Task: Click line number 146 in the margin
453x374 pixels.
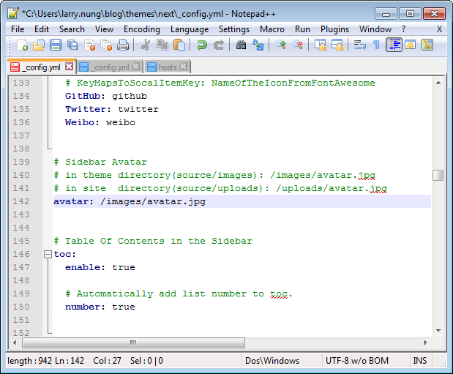Action: [x=21, y=254]
